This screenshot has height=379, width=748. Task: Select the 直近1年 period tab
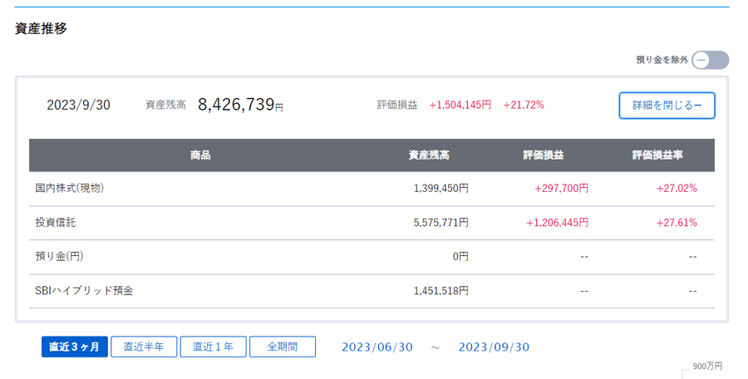coord(214,347)
